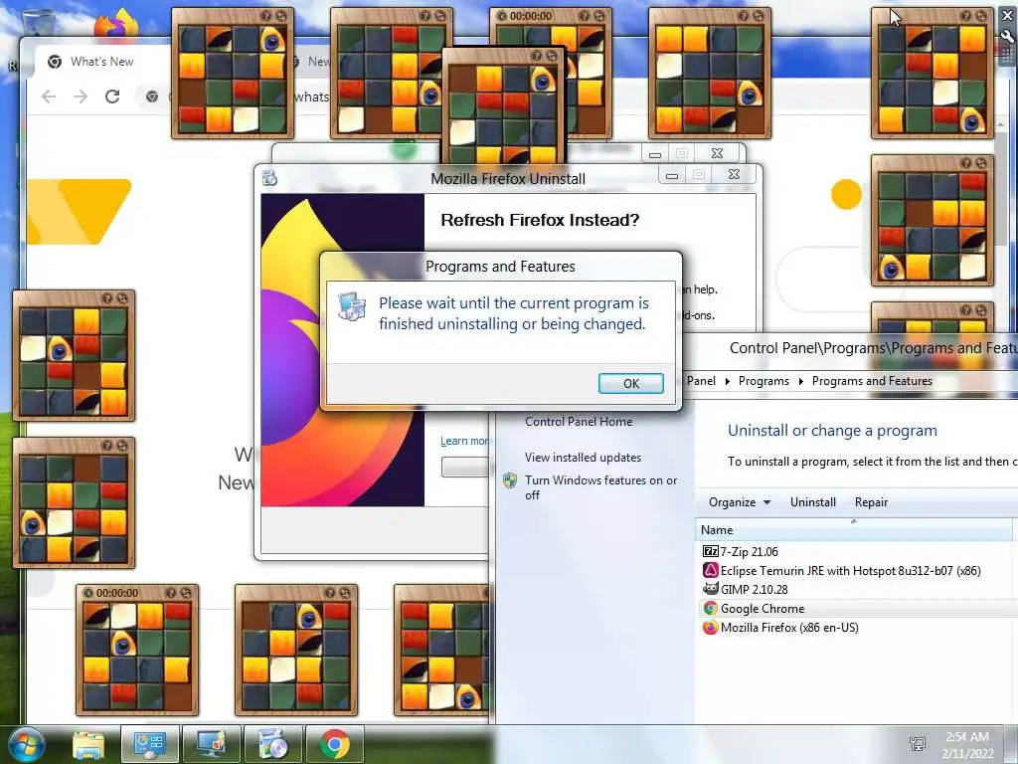Expand the breadcrumb arrow after Panel
Viewport: 1018px width, 764px height.
[x=727, y=381]
